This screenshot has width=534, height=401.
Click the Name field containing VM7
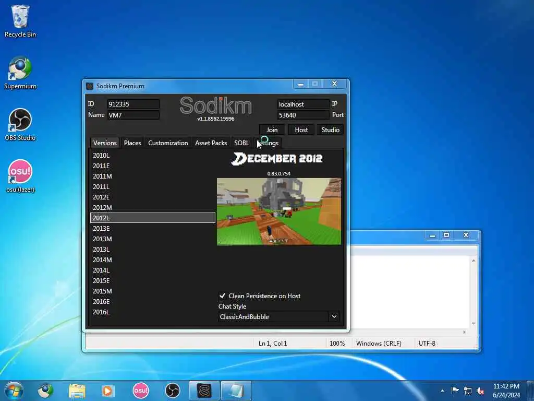click(133, 115)
